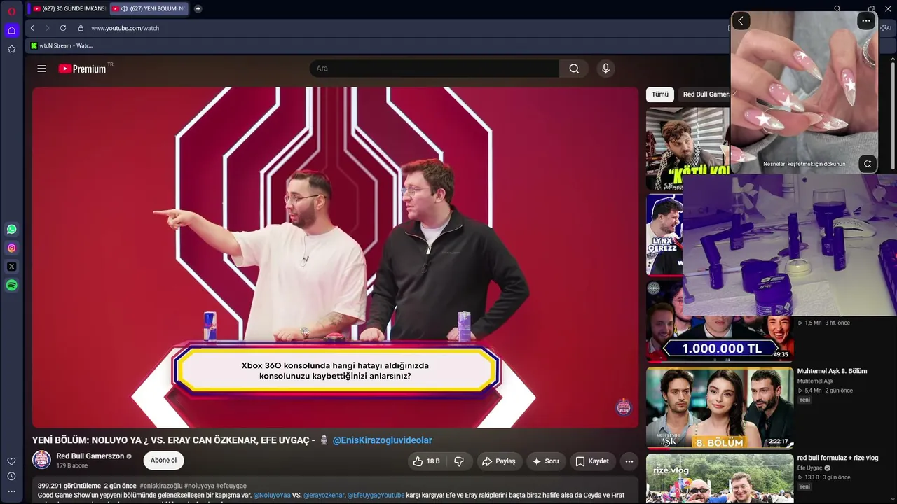
Task: Tap the lens search icon in popup
Action: (x=868, y=164)
